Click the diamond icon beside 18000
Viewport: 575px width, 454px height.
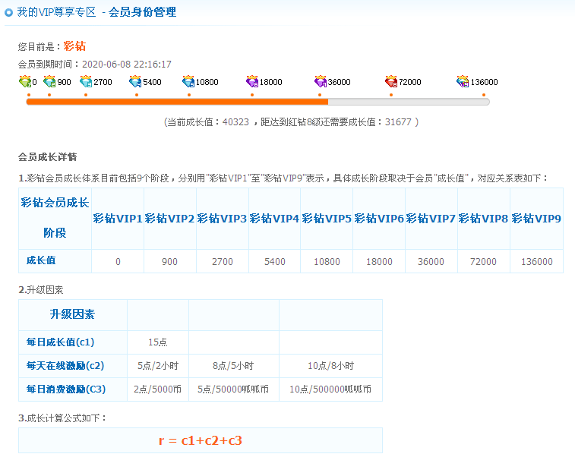click(252, 81)
